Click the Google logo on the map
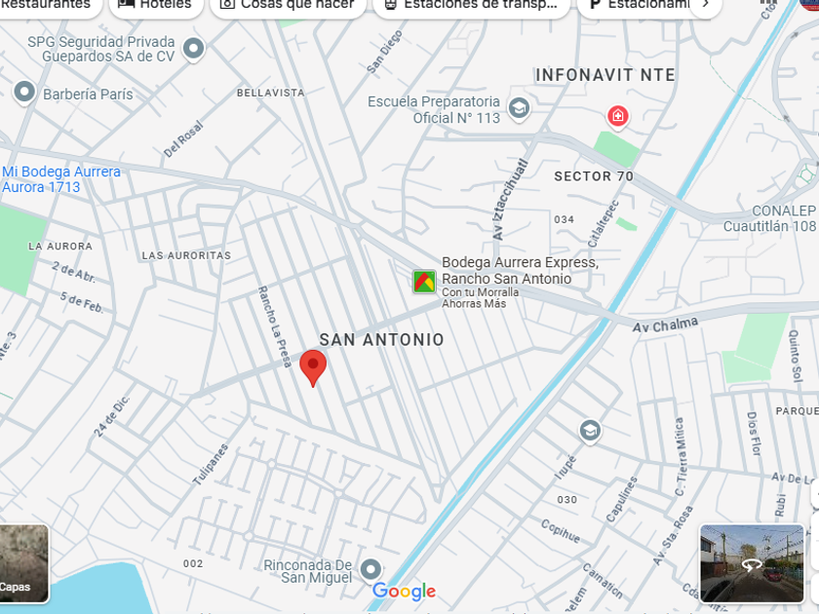 pyautogui.click(x=404, y=591)
